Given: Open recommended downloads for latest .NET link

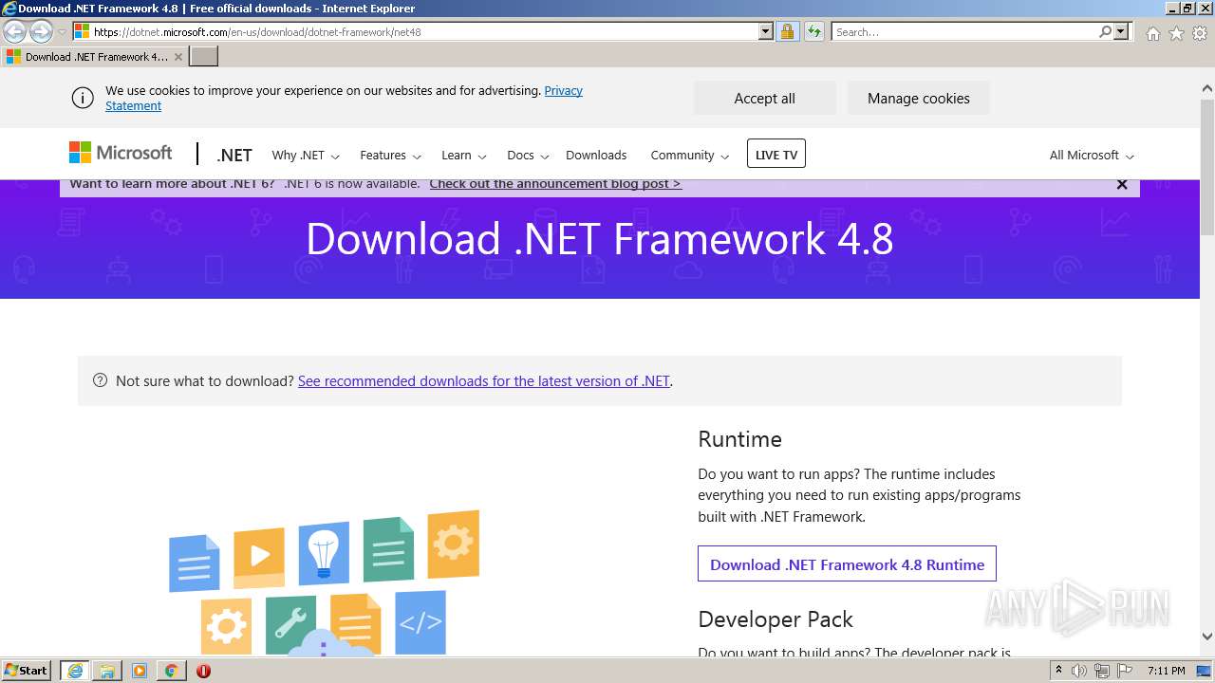Looking at the screenshot, I should point(484,381).
